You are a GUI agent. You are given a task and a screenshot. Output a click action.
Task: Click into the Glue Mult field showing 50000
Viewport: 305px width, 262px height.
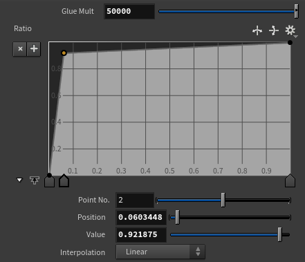point(129,11)
